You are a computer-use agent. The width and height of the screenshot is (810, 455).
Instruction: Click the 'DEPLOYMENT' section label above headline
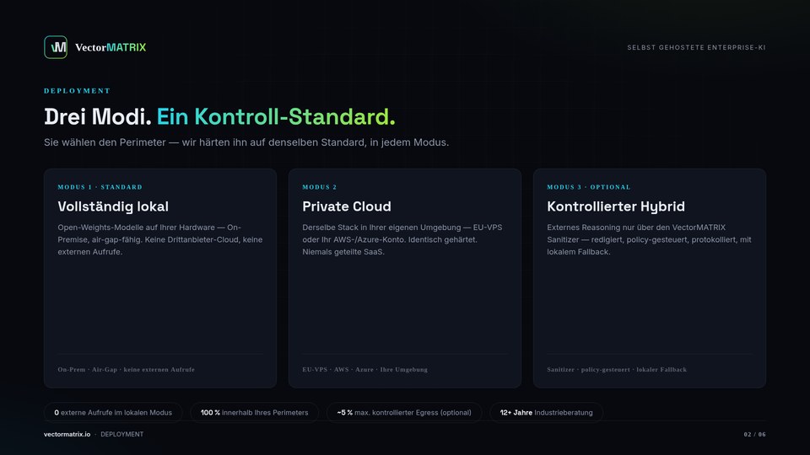point(77,91)
